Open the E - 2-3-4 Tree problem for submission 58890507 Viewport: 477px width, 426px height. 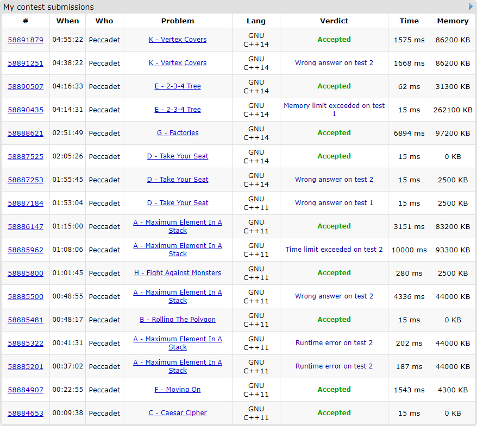[x=178, y=86]
